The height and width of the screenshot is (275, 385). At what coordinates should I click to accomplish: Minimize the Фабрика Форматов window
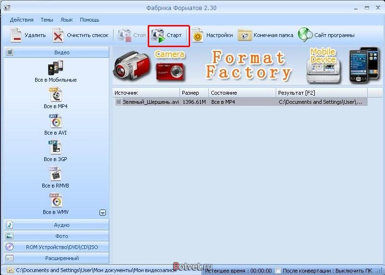[356, 8]
